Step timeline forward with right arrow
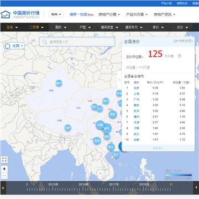Screen dimensions: 199x199 [196, 187]
